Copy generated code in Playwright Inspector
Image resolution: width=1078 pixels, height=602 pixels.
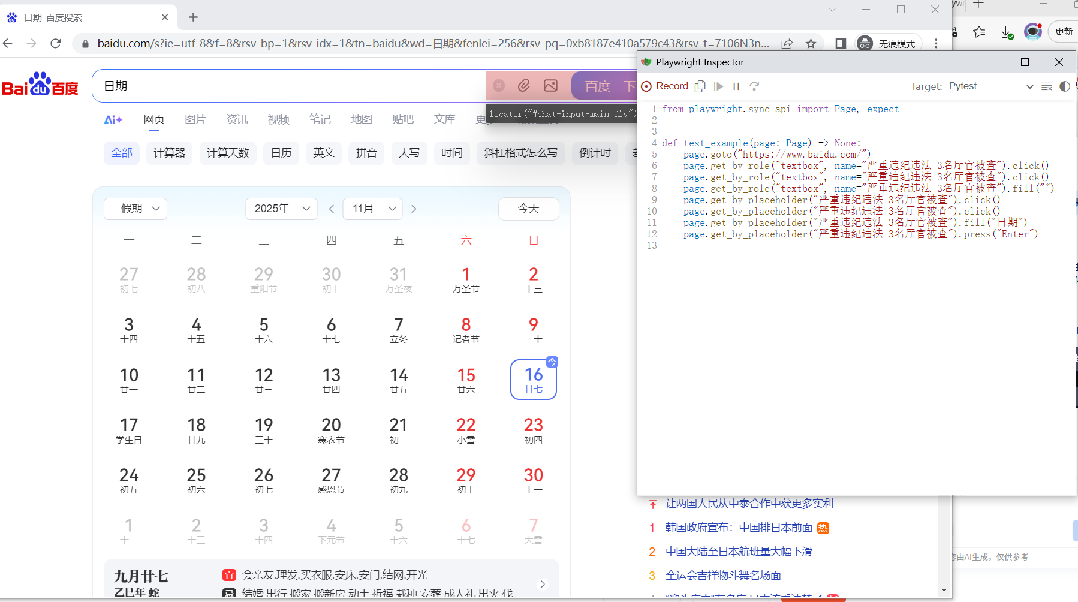(x=700, y=86)
